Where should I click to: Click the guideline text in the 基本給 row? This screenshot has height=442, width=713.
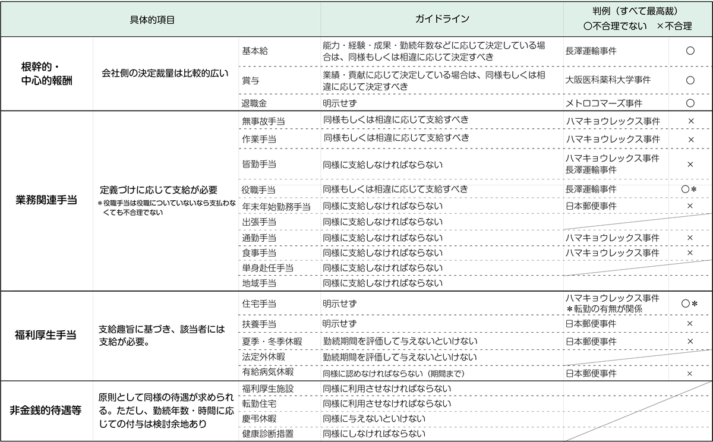coord(434,51)
